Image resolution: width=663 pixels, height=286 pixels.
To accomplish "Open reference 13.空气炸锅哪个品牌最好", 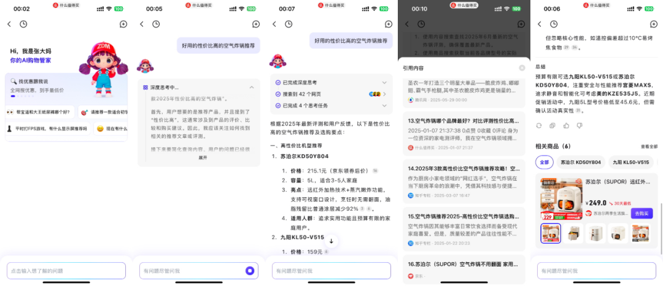I will tap(464, 134).
